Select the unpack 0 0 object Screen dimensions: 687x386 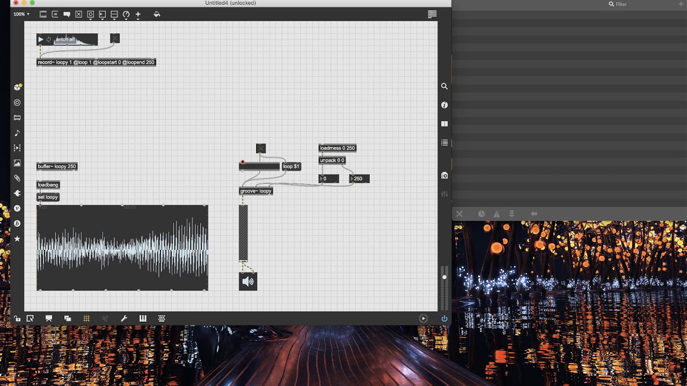(x=332, y=160)
